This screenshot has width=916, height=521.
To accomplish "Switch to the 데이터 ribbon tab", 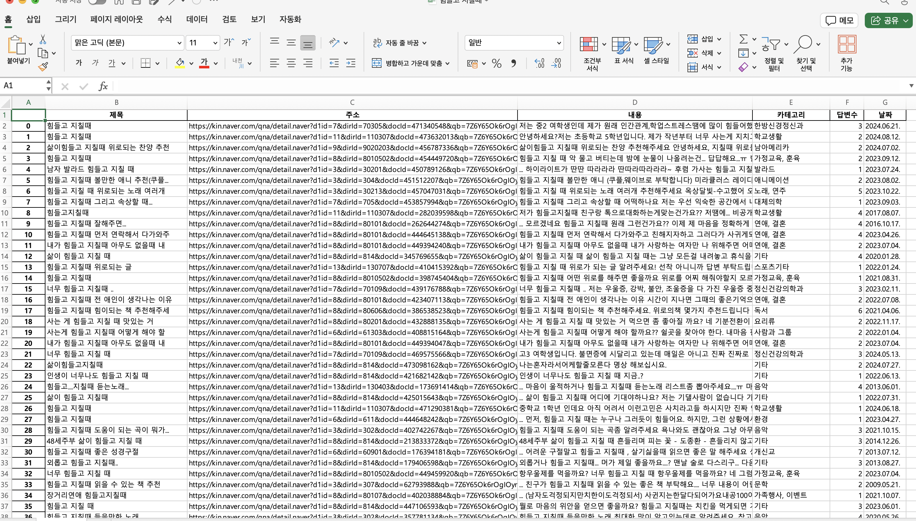I will point(196,19).
